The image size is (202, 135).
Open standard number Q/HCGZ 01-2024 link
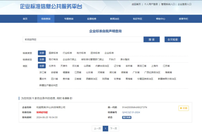point(131,112)
